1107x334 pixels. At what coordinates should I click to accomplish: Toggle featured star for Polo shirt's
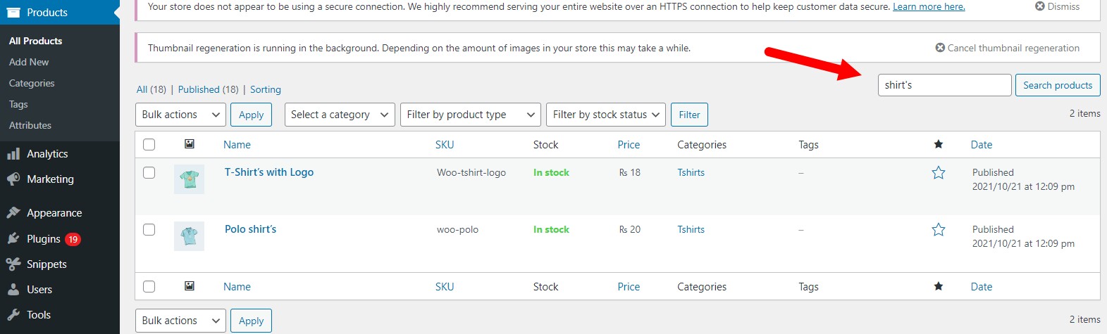[938, 230]
